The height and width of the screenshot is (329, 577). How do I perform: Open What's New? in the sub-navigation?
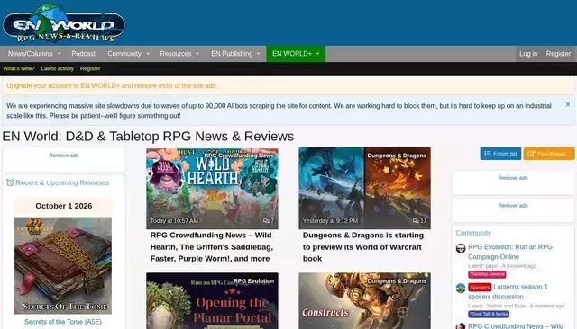pos(19,68)
